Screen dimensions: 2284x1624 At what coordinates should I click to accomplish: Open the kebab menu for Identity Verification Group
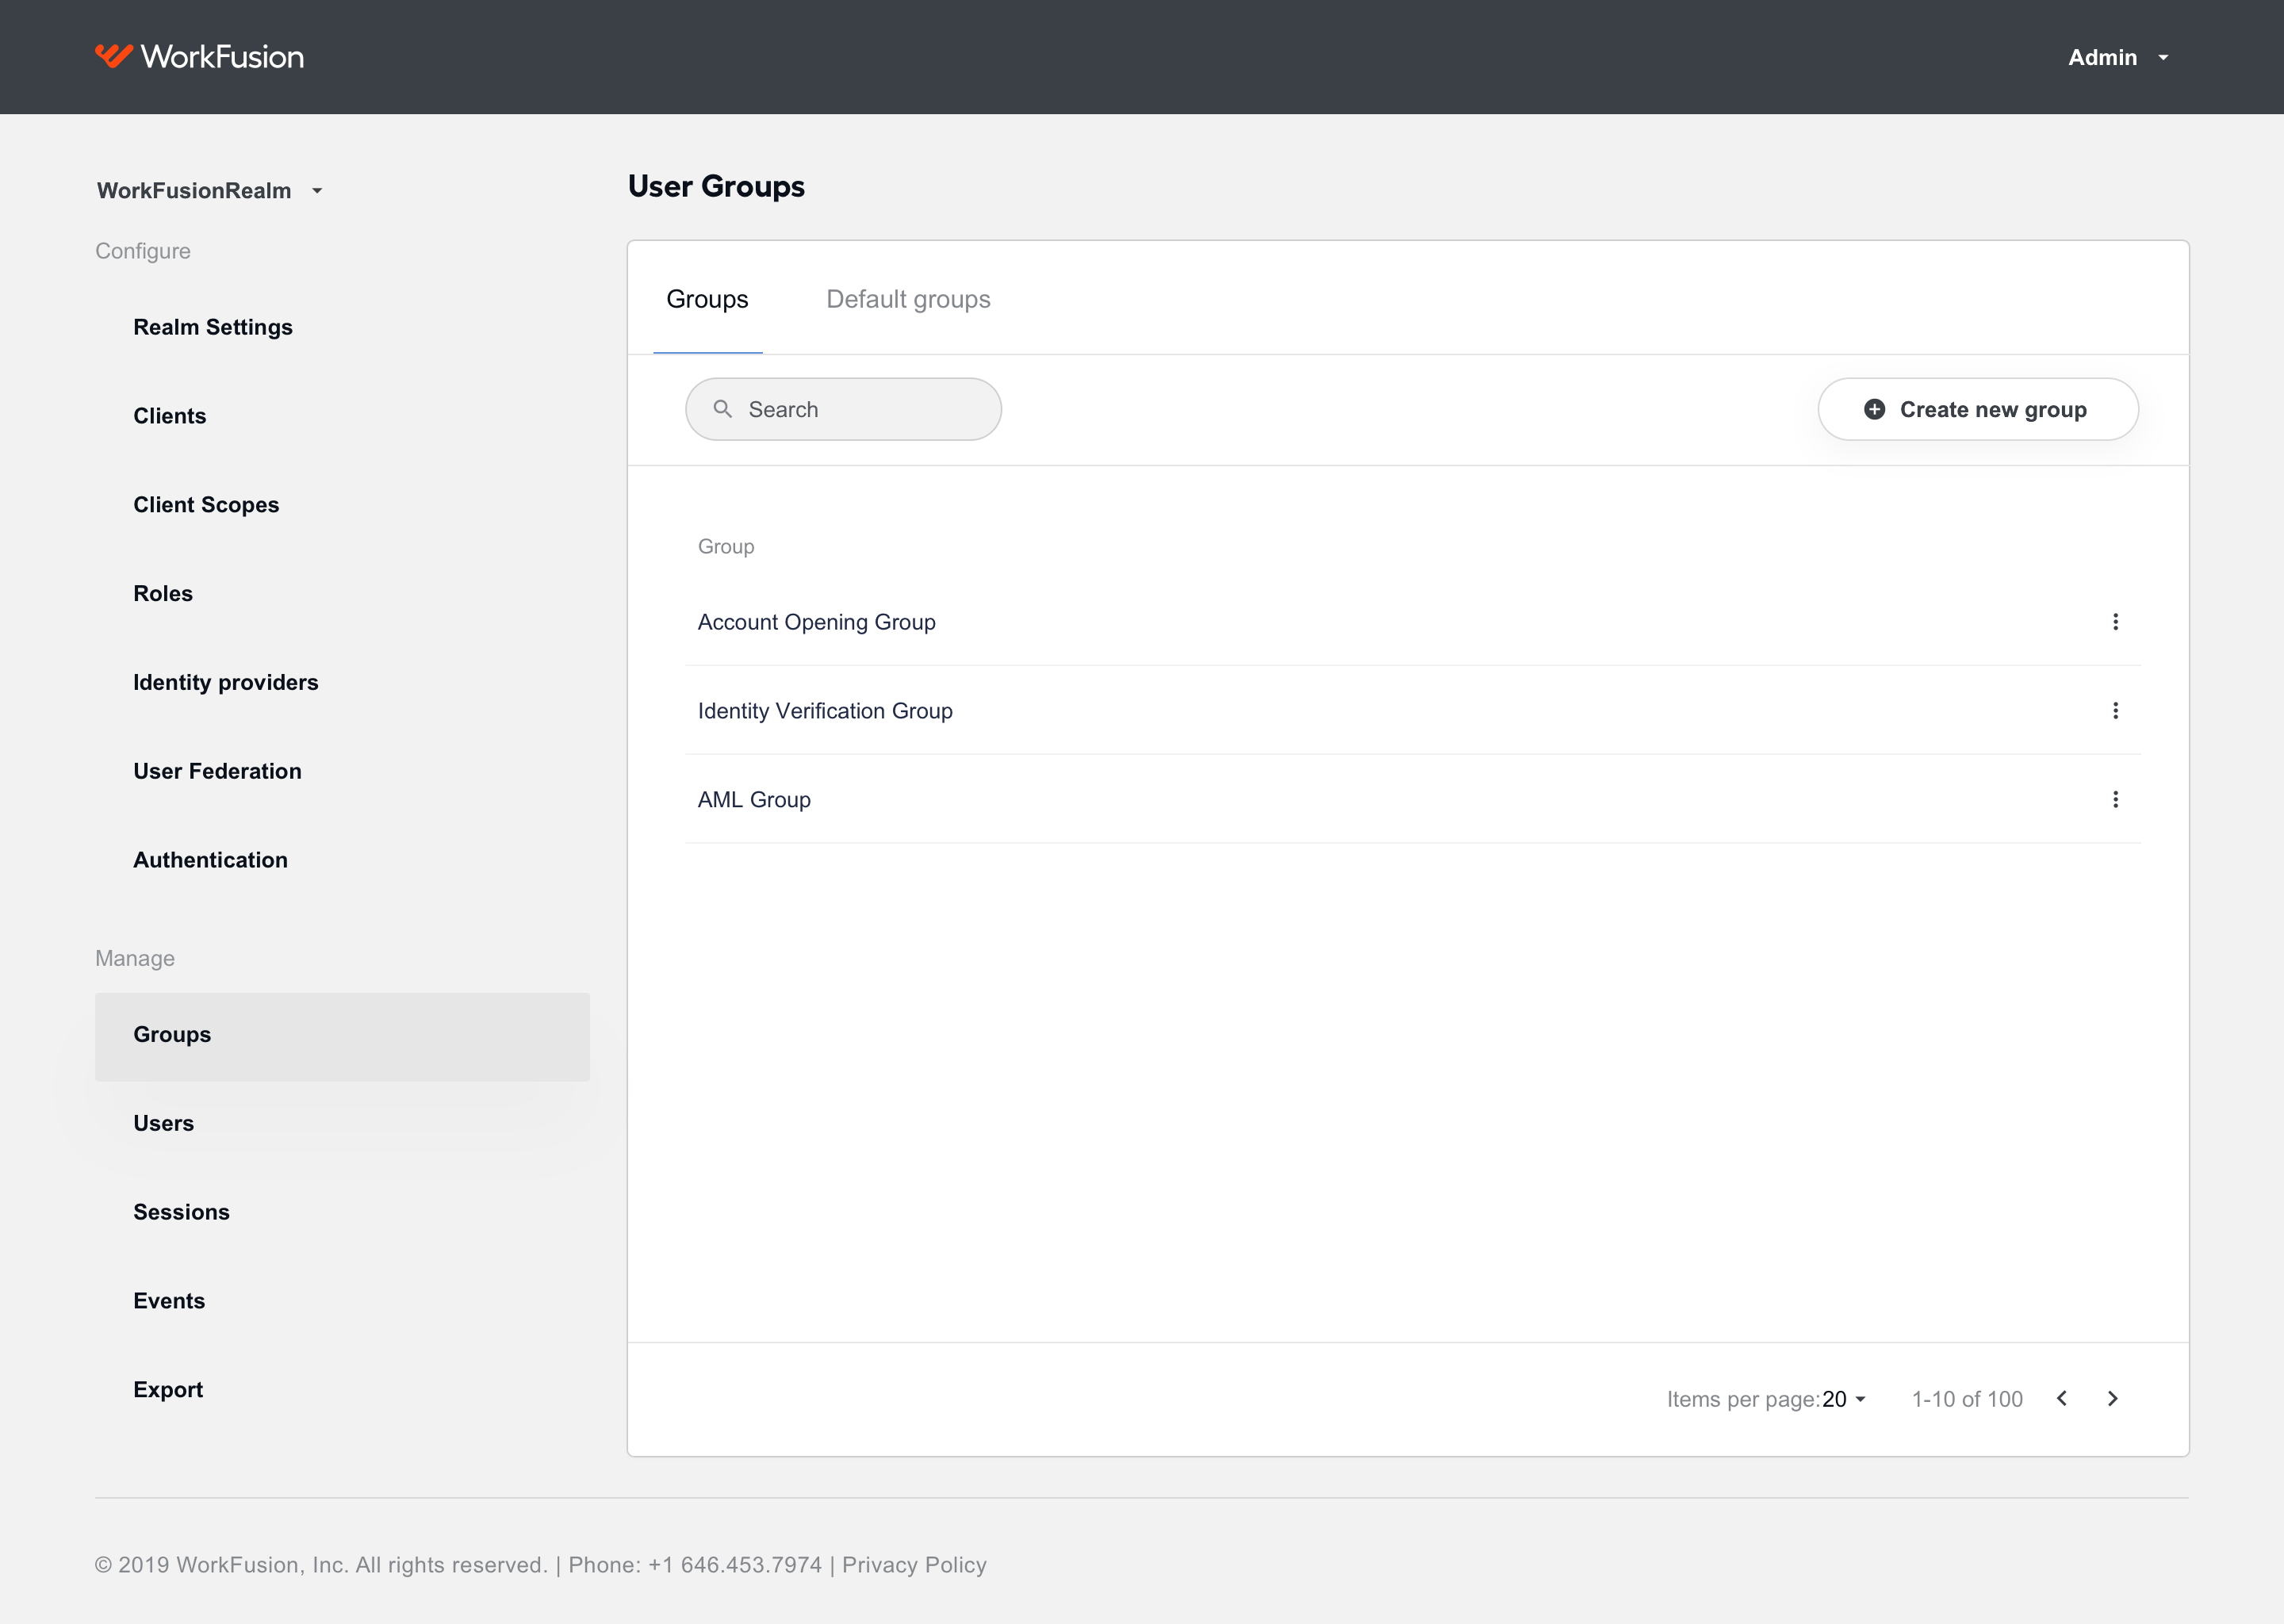click(2115, 711)
